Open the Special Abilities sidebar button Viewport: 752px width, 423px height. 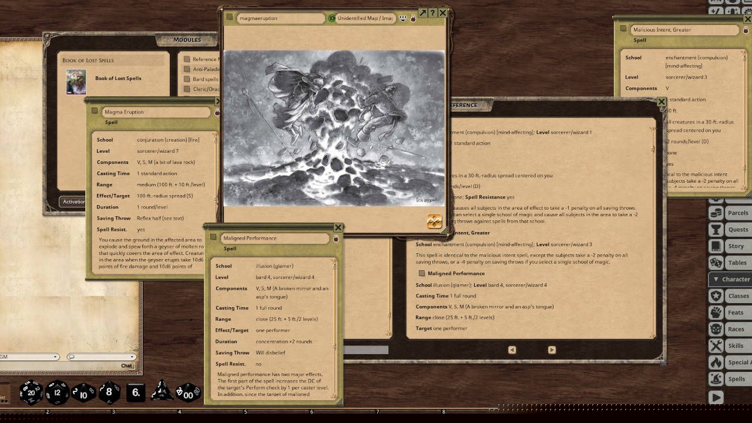(x=729, y=362)
